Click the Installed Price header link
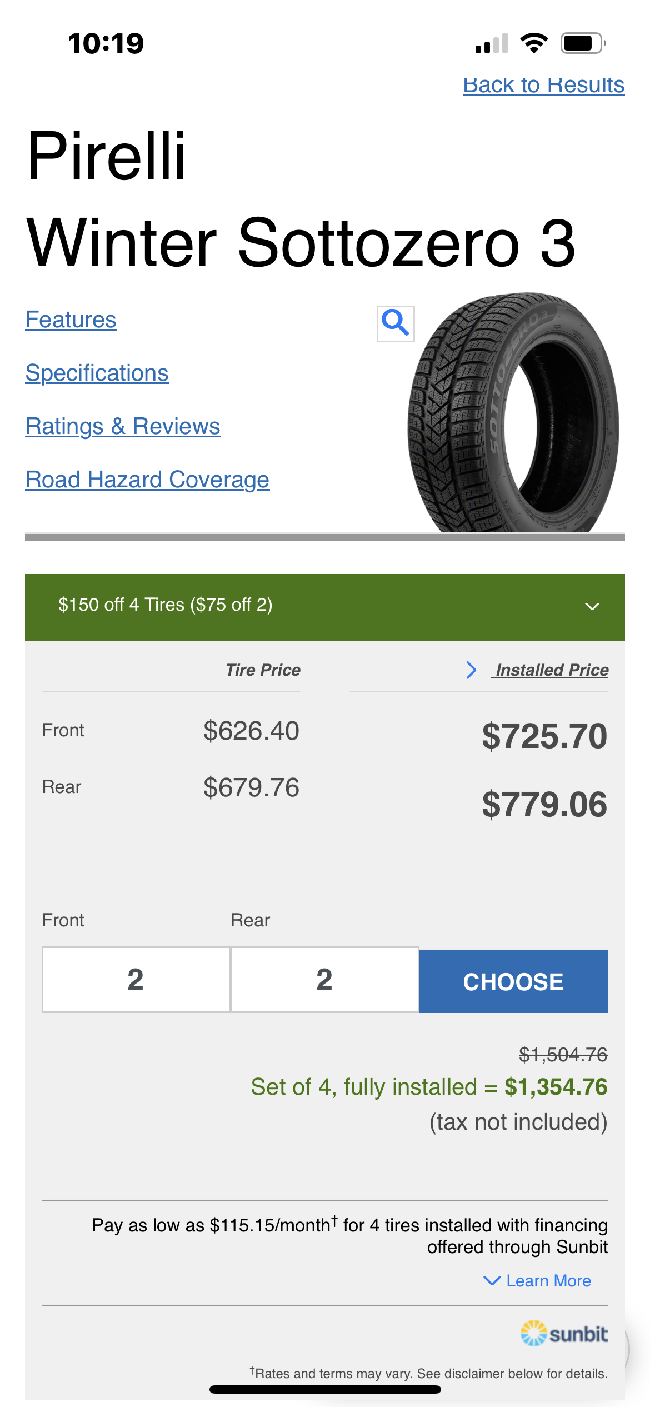Image resolution: width=650 pixels, height=1407 pixels. 552,670
